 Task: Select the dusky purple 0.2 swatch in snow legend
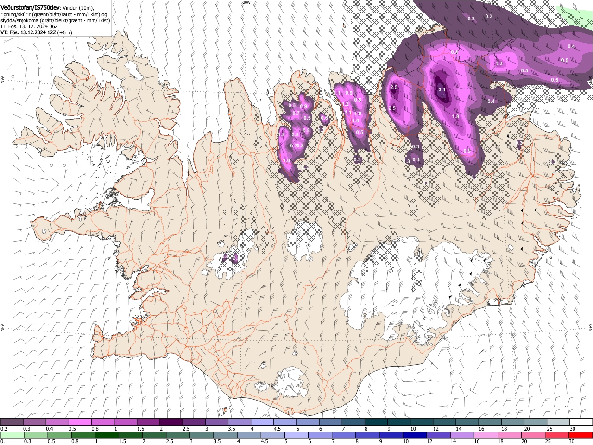(12, 422)
